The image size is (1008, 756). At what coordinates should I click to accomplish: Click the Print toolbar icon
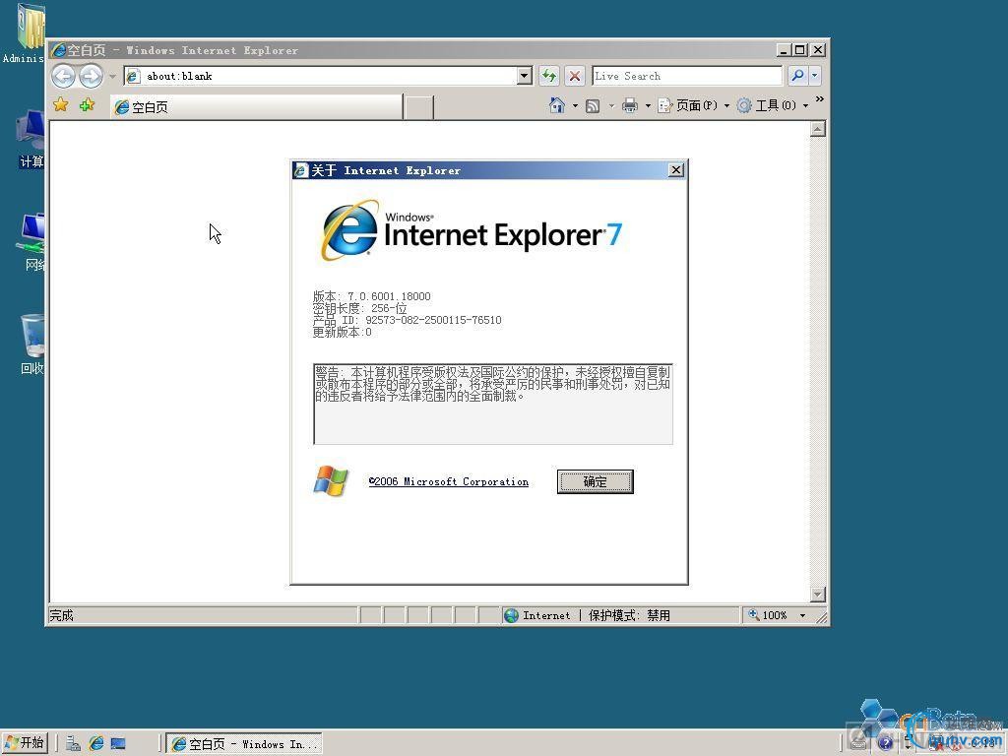(629, 105)
